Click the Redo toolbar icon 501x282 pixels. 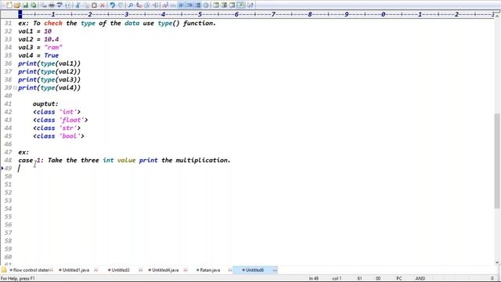(x=121, y=5)
